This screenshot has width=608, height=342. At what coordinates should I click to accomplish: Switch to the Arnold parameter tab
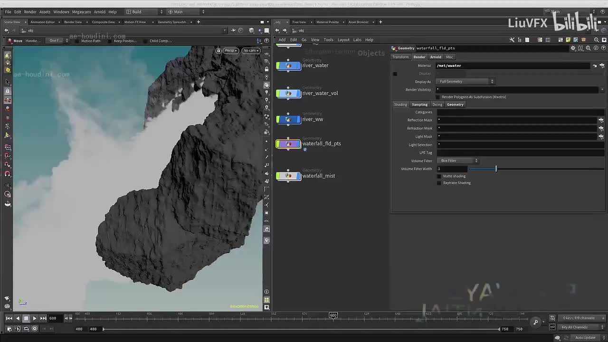click(x=436, y=57)
